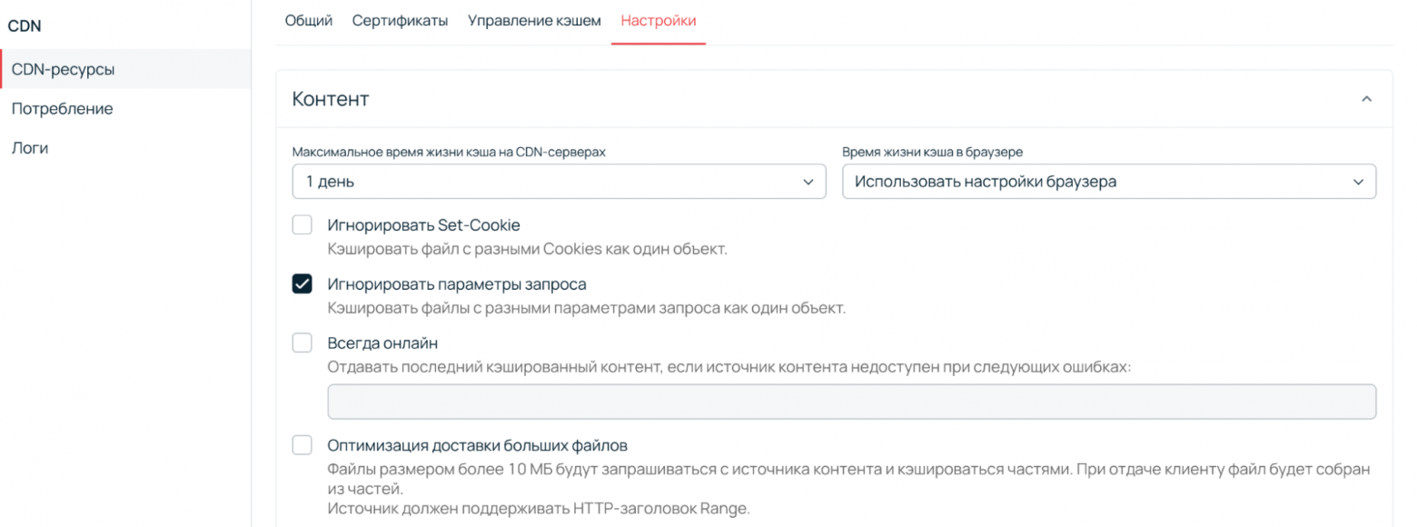Viewport: 1417px width, 527px height.
Task: Open the Логи page
Action: pos(30,147)
